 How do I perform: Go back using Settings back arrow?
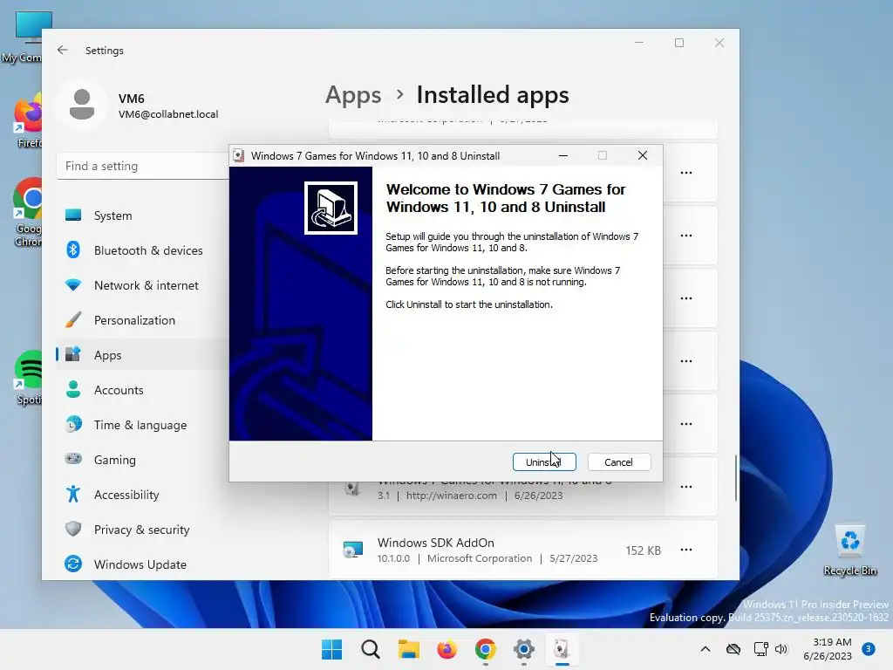coord(63,50)
